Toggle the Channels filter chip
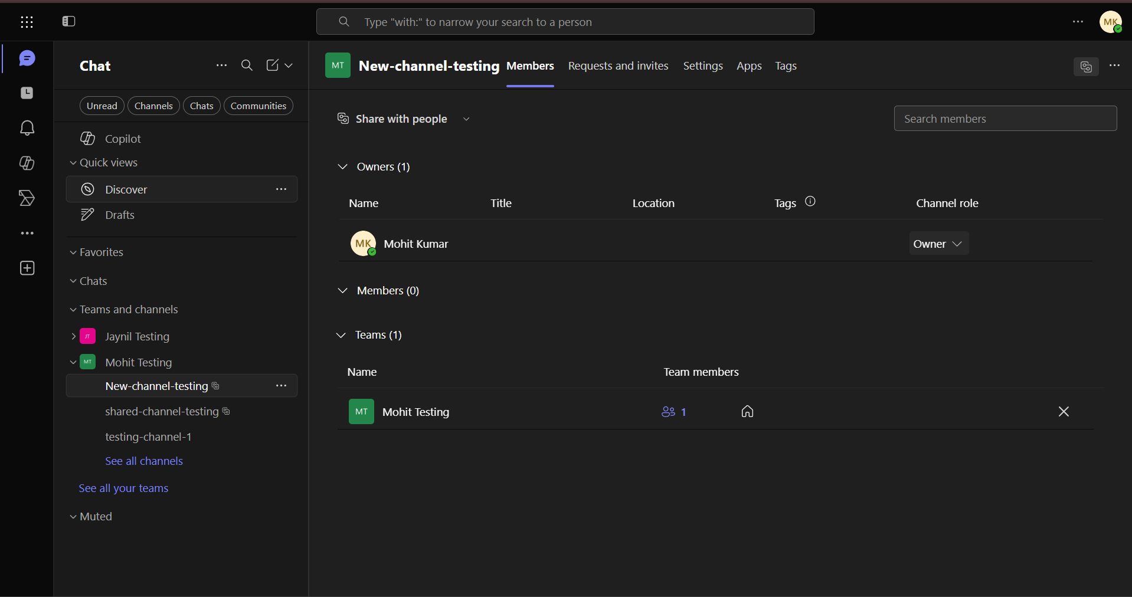Viewport: 1132px width, 597px height. pyautogui.click(x=153, y=106)
